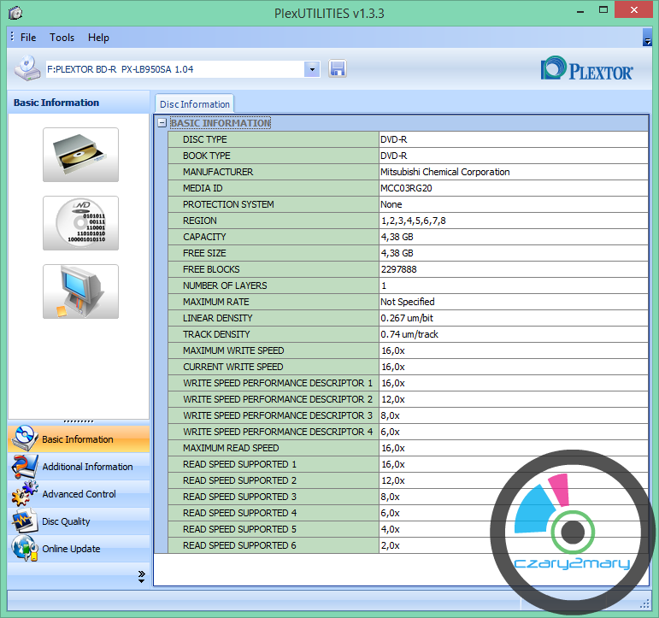Open Advanced Control section
Screen dimensions: 659x618
pyautogui.click(x=79, y=494)
